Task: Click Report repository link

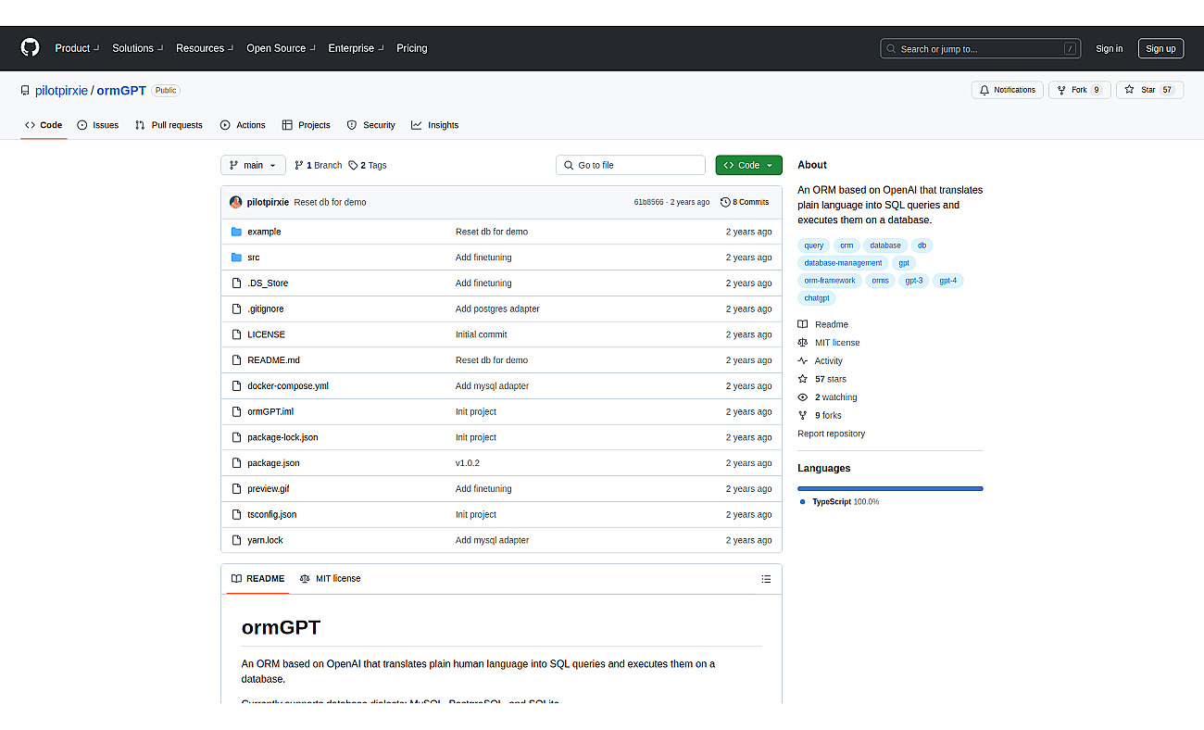Action: click(831, 434)
